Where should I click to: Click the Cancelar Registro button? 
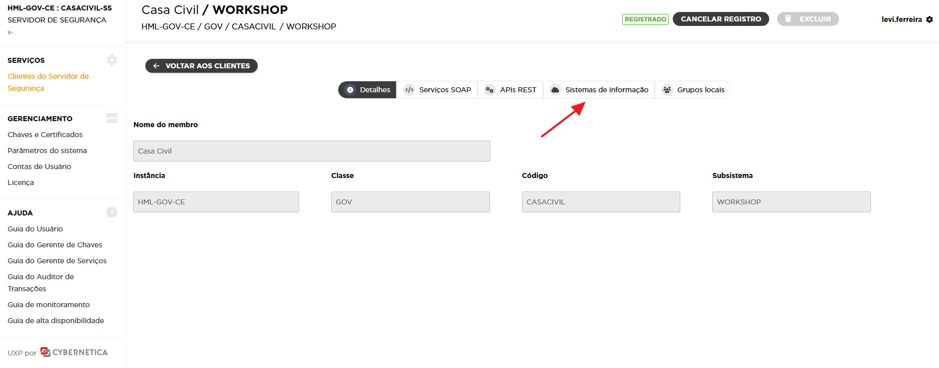(x=720, y=19)
